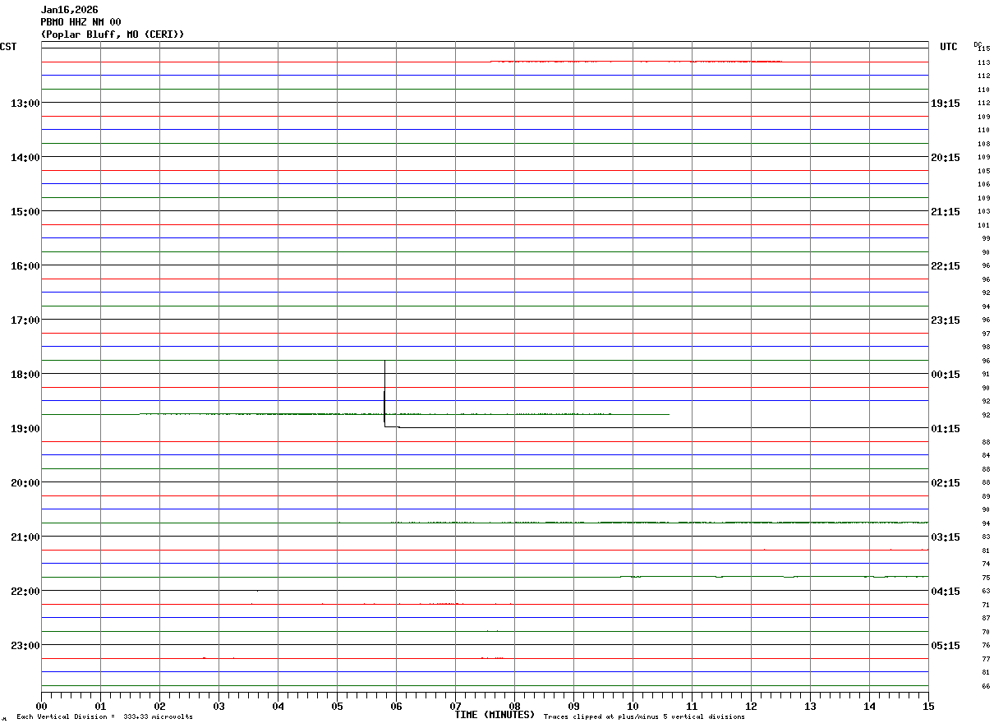Click minute tick label 10 on time axis

633,706
